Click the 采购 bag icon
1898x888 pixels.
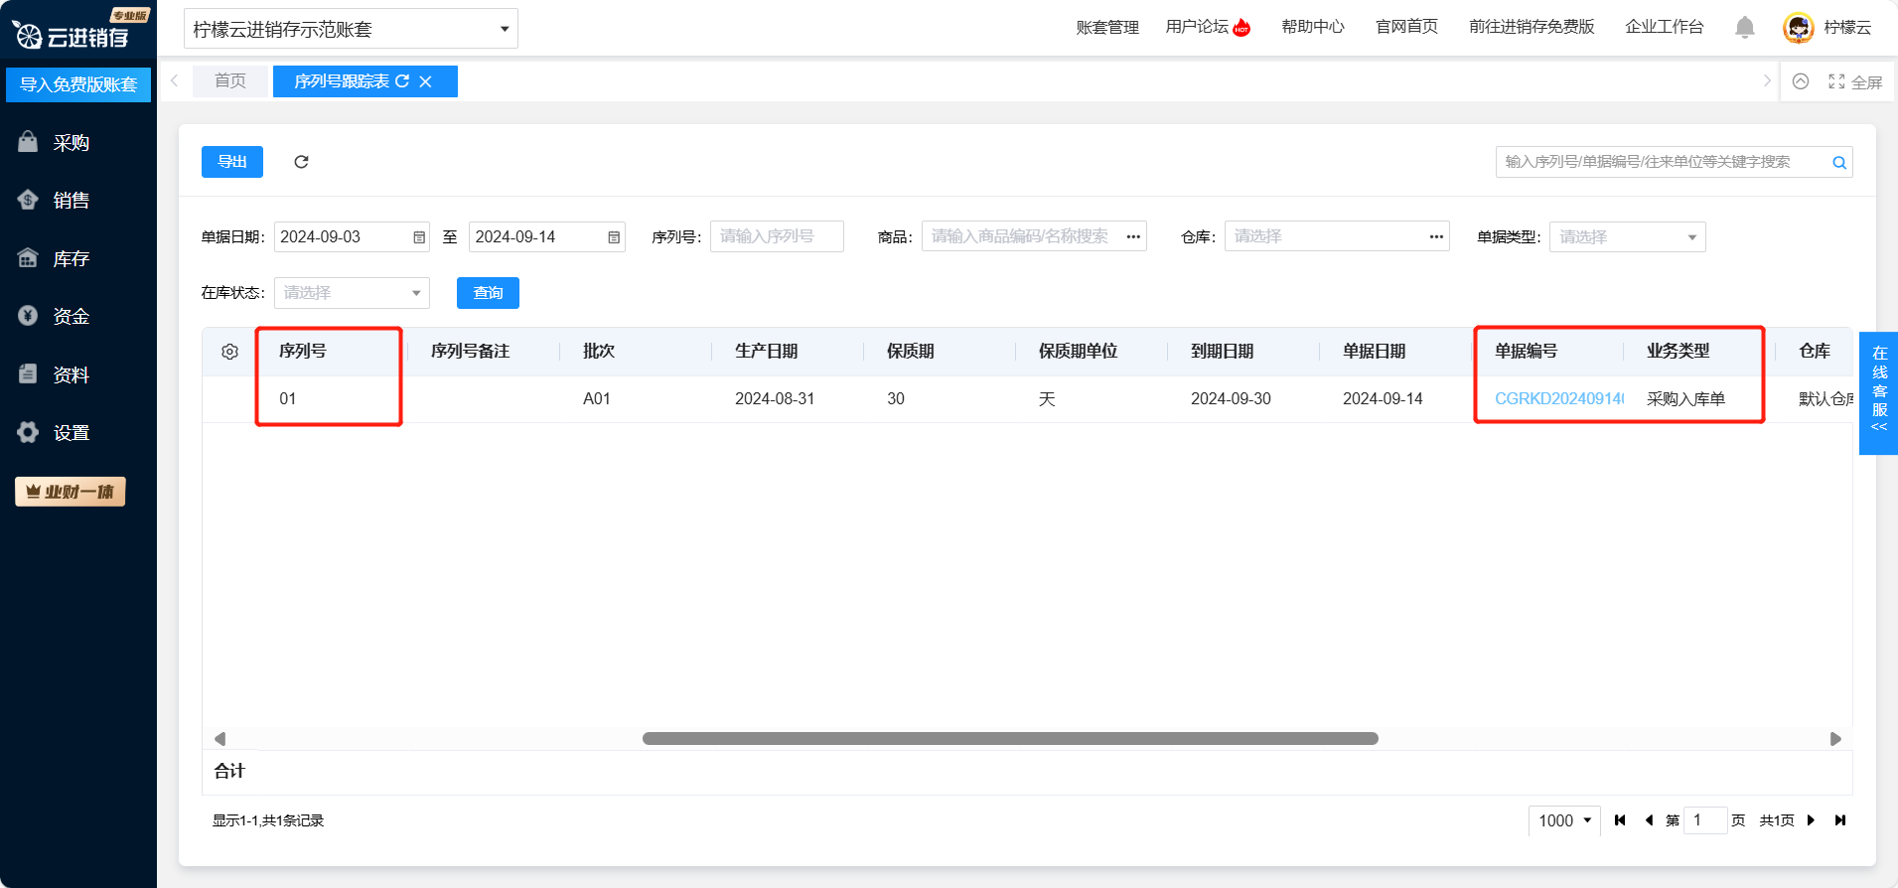[28, 142]
